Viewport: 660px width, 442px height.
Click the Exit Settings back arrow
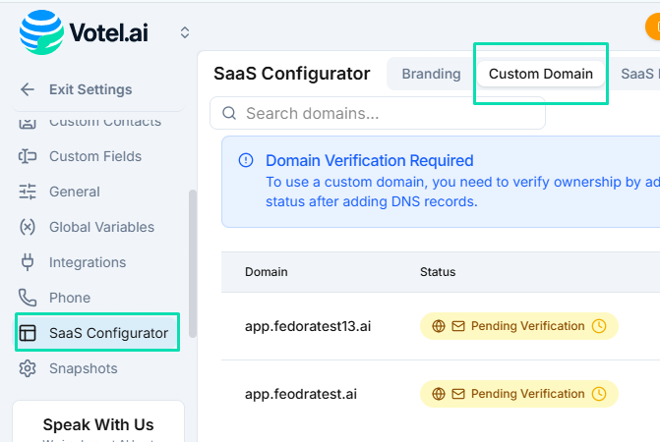[28, 89]
